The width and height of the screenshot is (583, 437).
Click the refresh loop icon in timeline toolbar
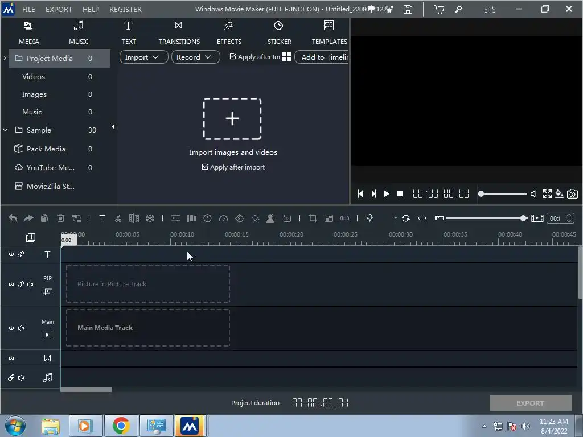[x=405, y=218]
